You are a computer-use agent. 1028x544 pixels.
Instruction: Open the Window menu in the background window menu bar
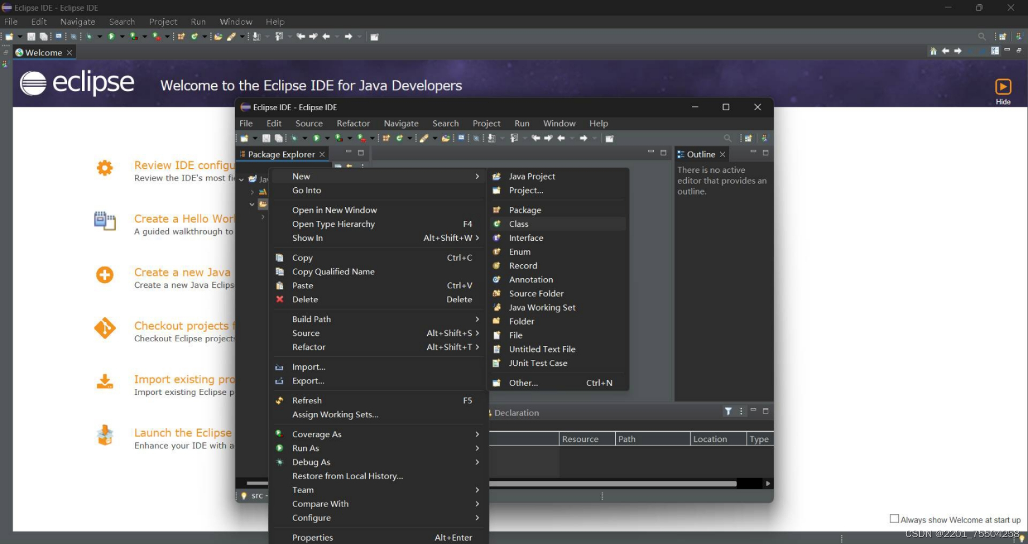pos(236,21)
